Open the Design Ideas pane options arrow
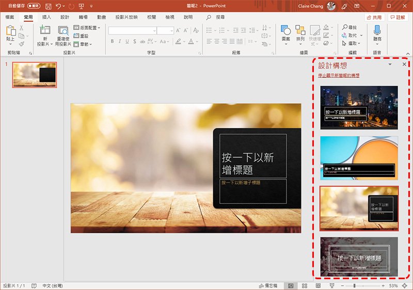The height and width of the screenshot is (290, 413). 390,65
